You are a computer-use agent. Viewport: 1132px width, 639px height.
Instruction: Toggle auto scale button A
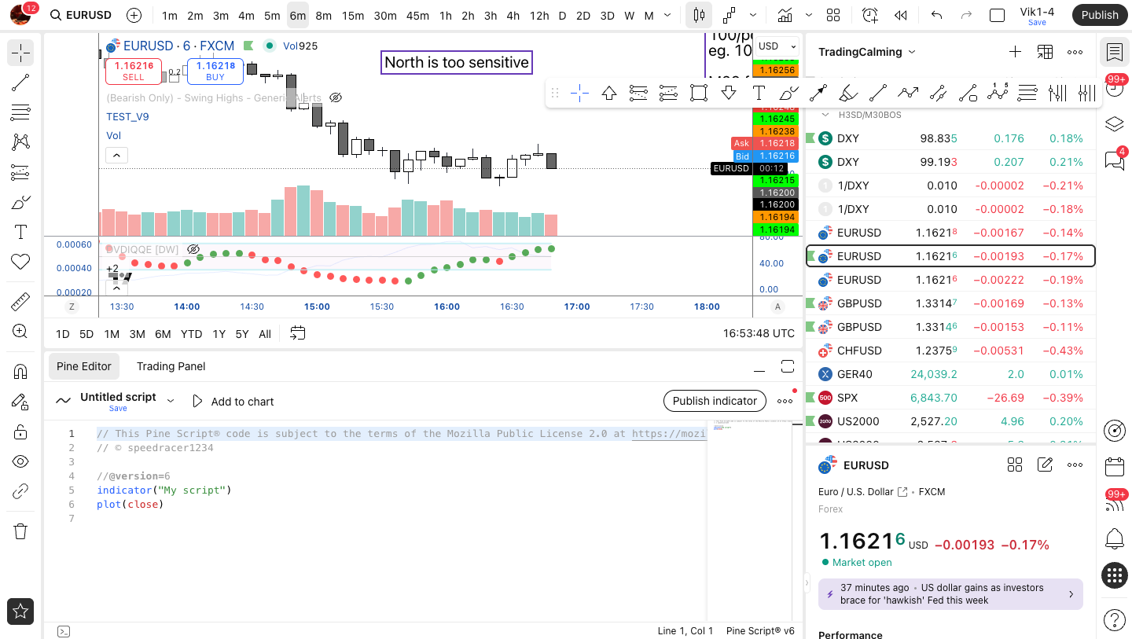coord(778,307)
